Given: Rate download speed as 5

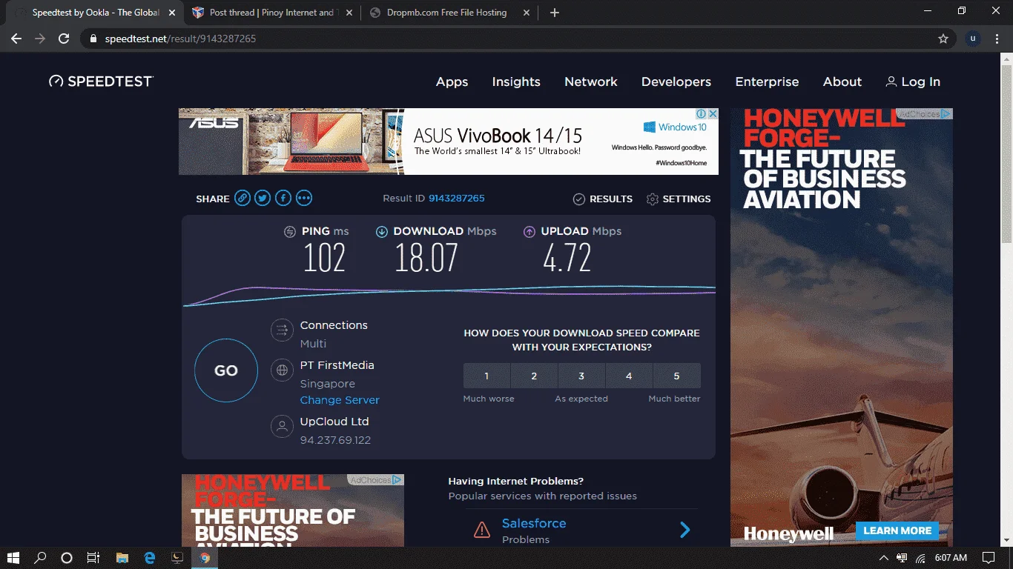Looking at the screenshot, I should click(x=676, y=376).
